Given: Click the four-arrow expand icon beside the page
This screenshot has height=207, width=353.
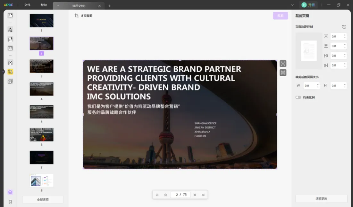Looking at the screenshot, I should [x=283, y=64].
